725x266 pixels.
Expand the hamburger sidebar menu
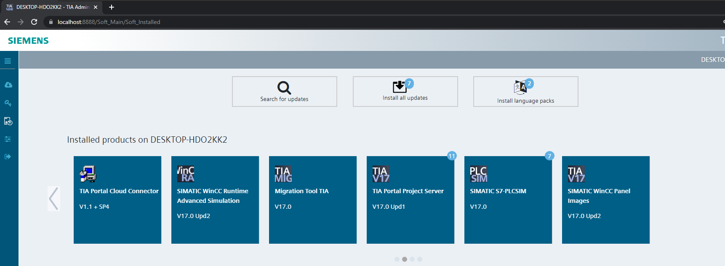click(x=8, y=61)
